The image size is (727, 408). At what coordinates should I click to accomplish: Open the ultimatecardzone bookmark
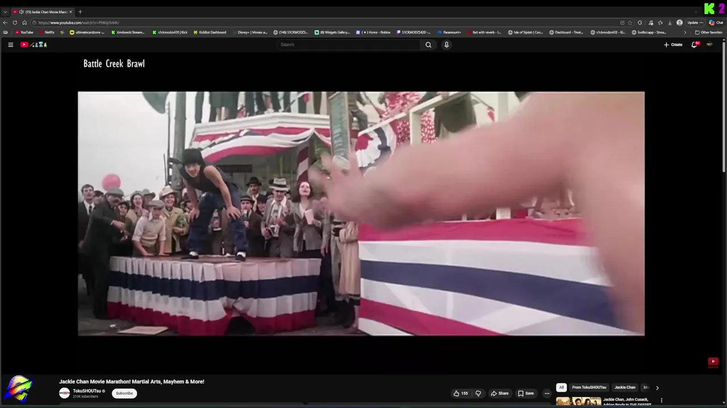87,32
